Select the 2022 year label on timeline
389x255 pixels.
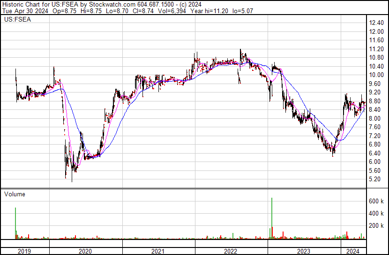pos(231,251)
